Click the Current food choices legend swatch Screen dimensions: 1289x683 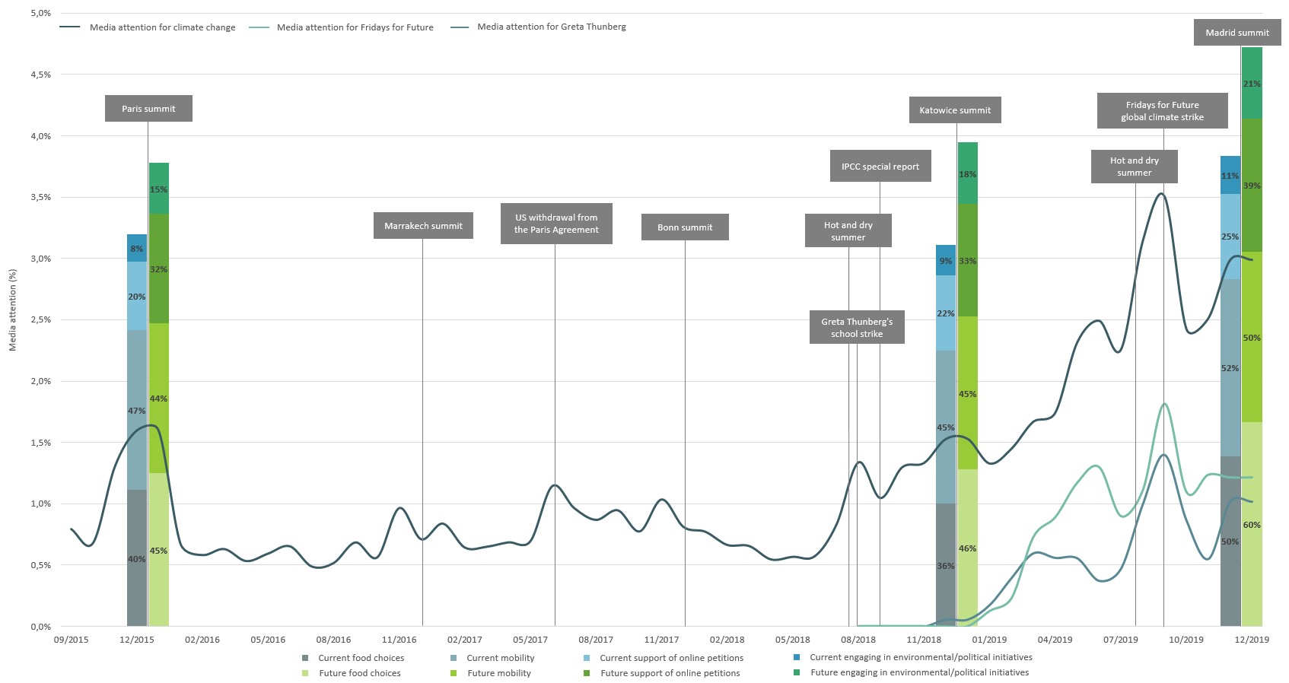[305, 658]
